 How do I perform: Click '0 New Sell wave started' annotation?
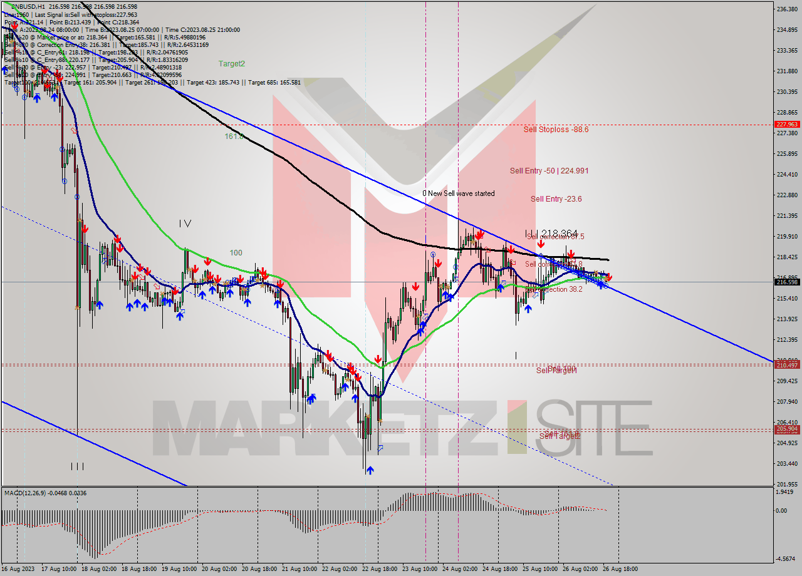click(x=458, y=193)
